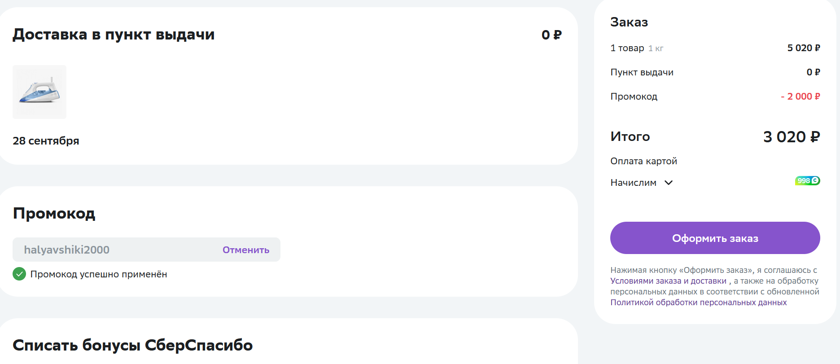The image size is (840, 364).
Task: Click the iron product thumbnail
Action: click(39, 92)
